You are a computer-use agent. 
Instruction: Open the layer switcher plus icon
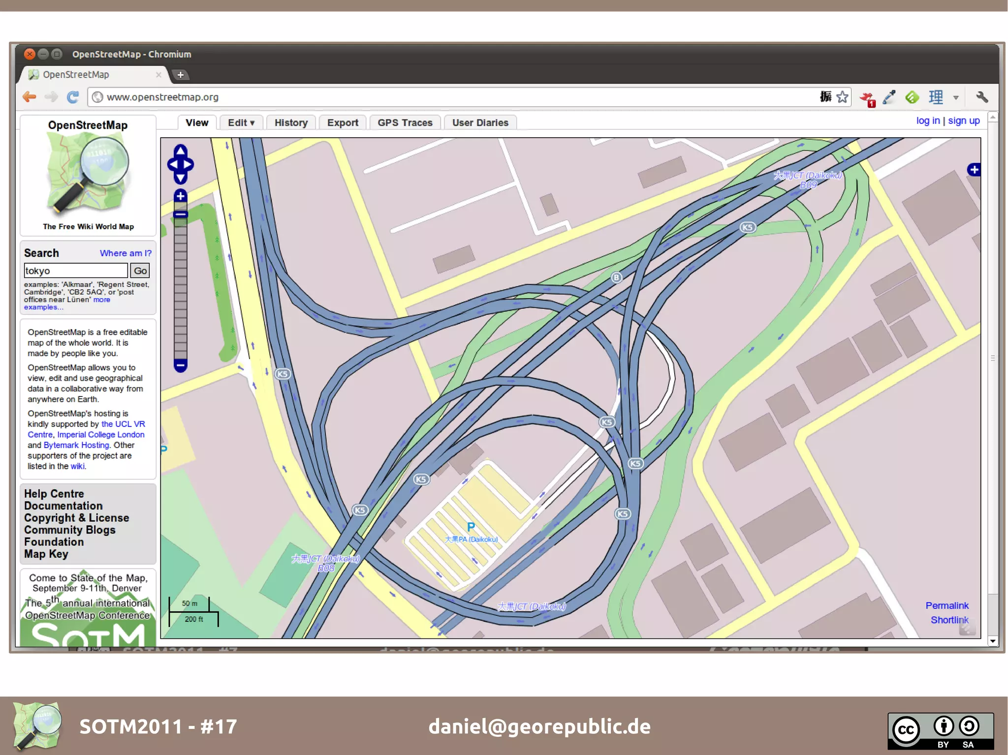974,170
